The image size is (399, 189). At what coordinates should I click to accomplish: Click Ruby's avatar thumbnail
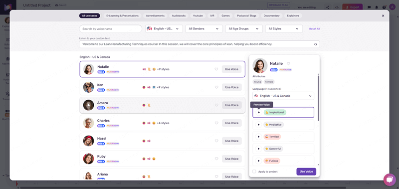pyautogui.click(x=89, y=159)
